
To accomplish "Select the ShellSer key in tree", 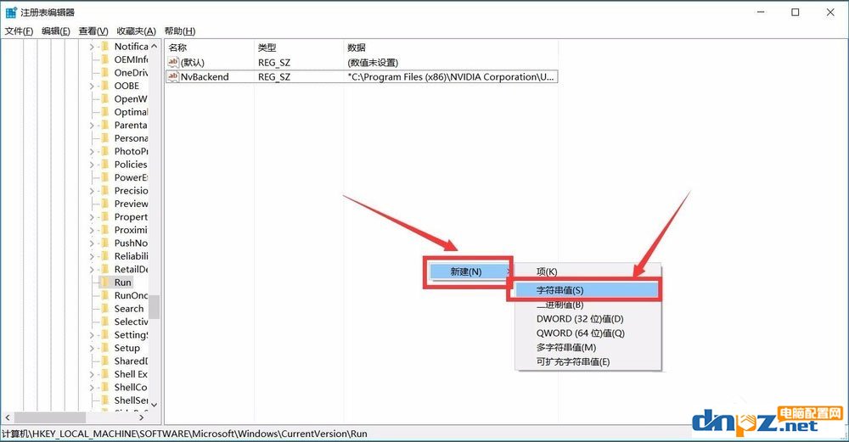I will pyautogui.click(x=131, y=400).
